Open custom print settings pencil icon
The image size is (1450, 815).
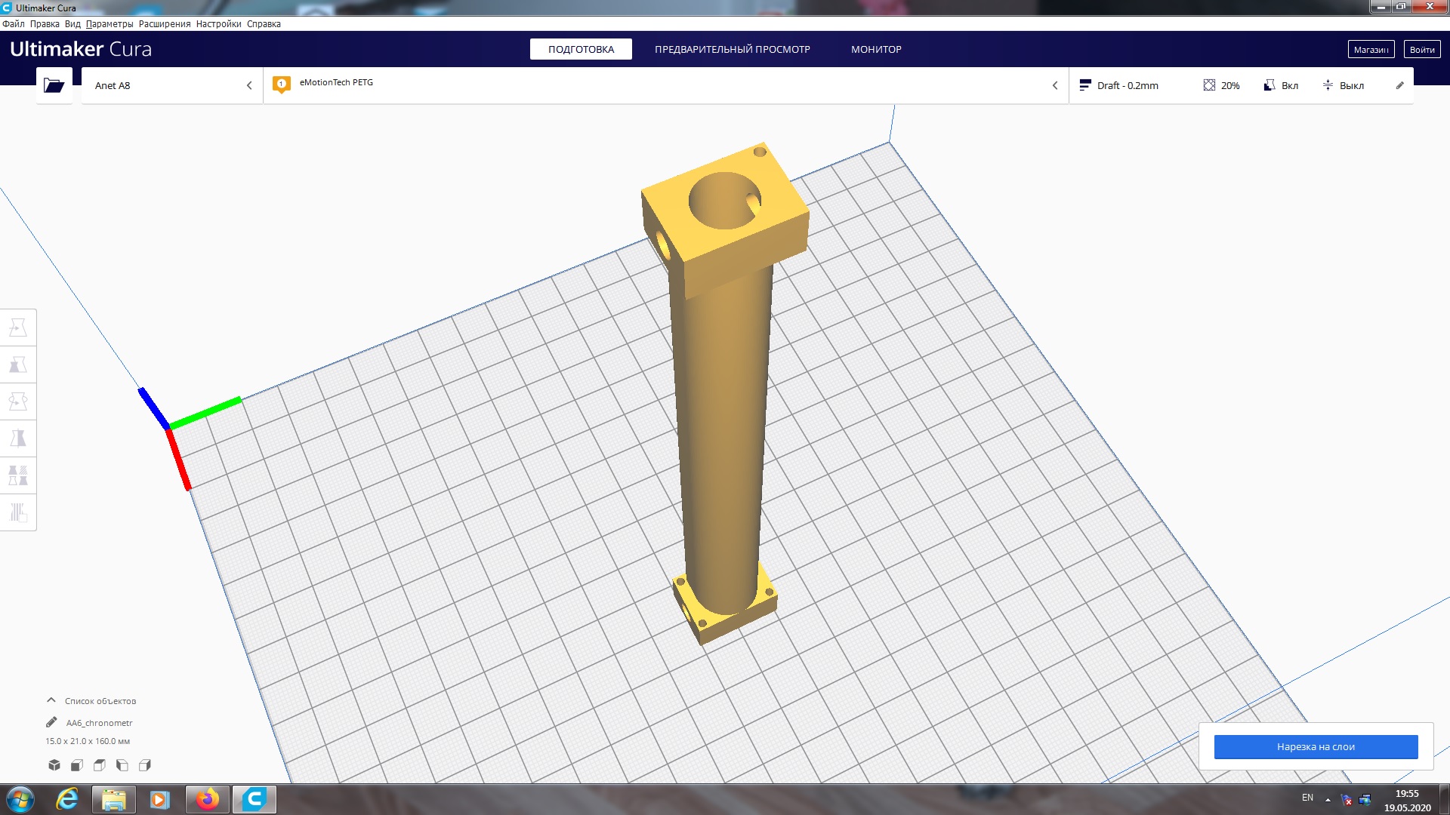click(x=1399, y=85)
